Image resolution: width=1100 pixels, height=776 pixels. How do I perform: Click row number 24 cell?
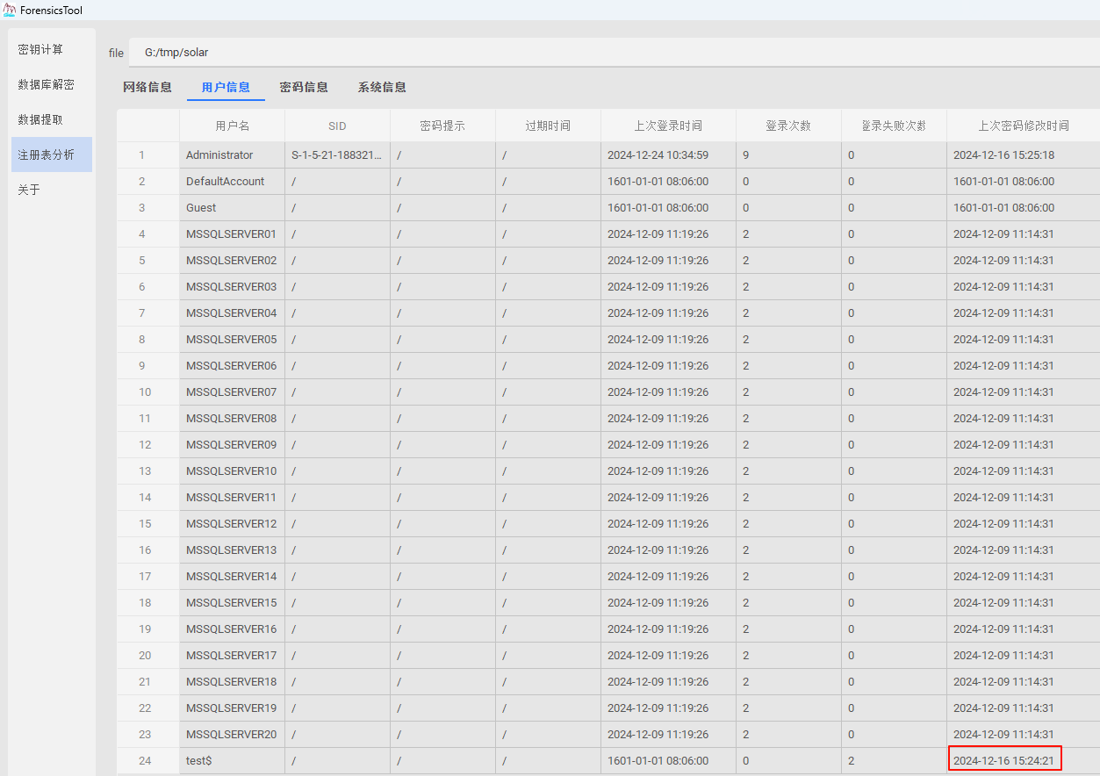pos(148,761)
